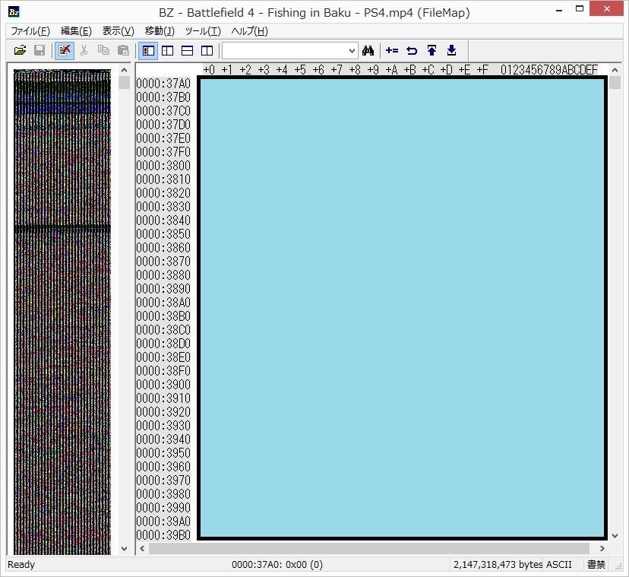
Task: Select the horizontal split view icon
Action: 188,51
